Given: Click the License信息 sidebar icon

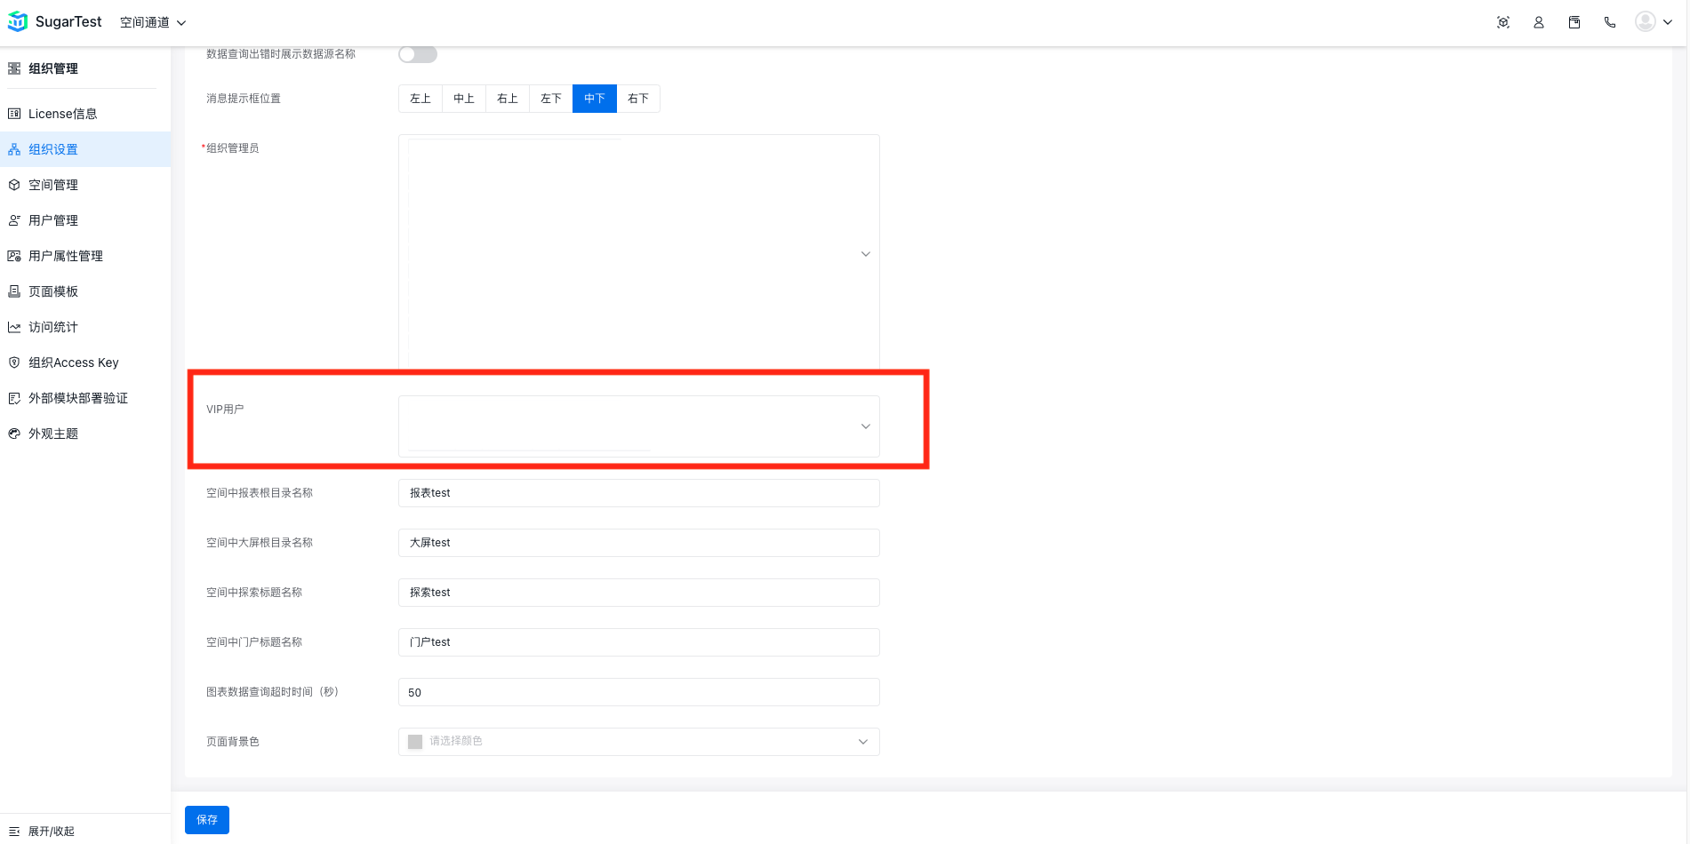Looking at the screenshot, I should 14,114.
